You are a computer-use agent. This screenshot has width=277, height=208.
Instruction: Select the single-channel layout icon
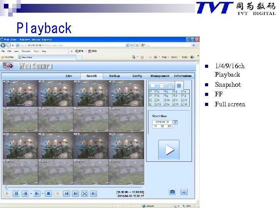[x=153, y=86]
